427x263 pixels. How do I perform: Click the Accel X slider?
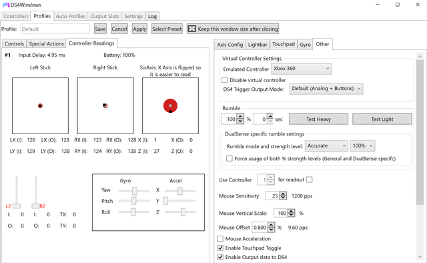point(180,191)
